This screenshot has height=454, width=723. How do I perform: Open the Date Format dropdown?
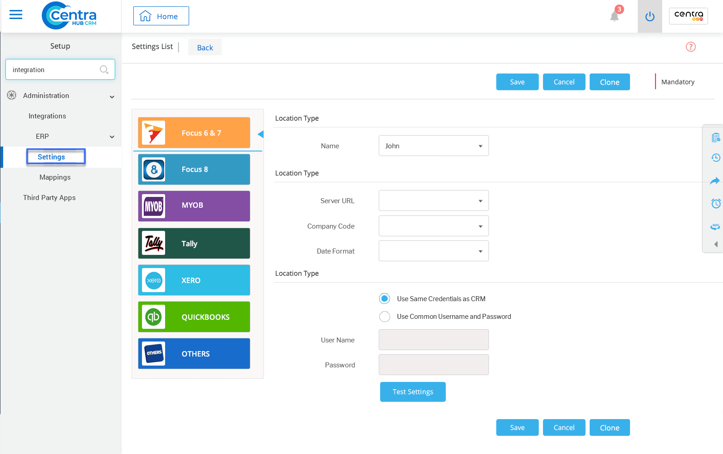pos(434,251)
